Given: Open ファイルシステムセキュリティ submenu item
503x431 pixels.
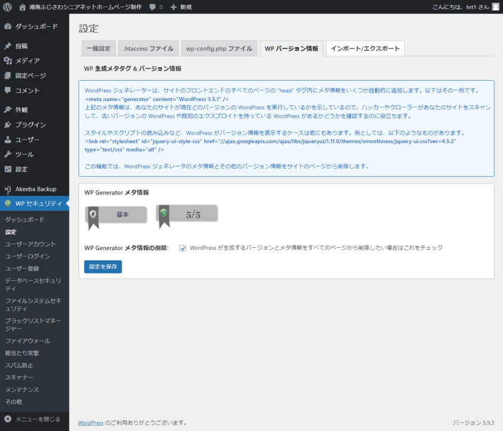Looking at the screenshot, I should (x=33, y=305).
